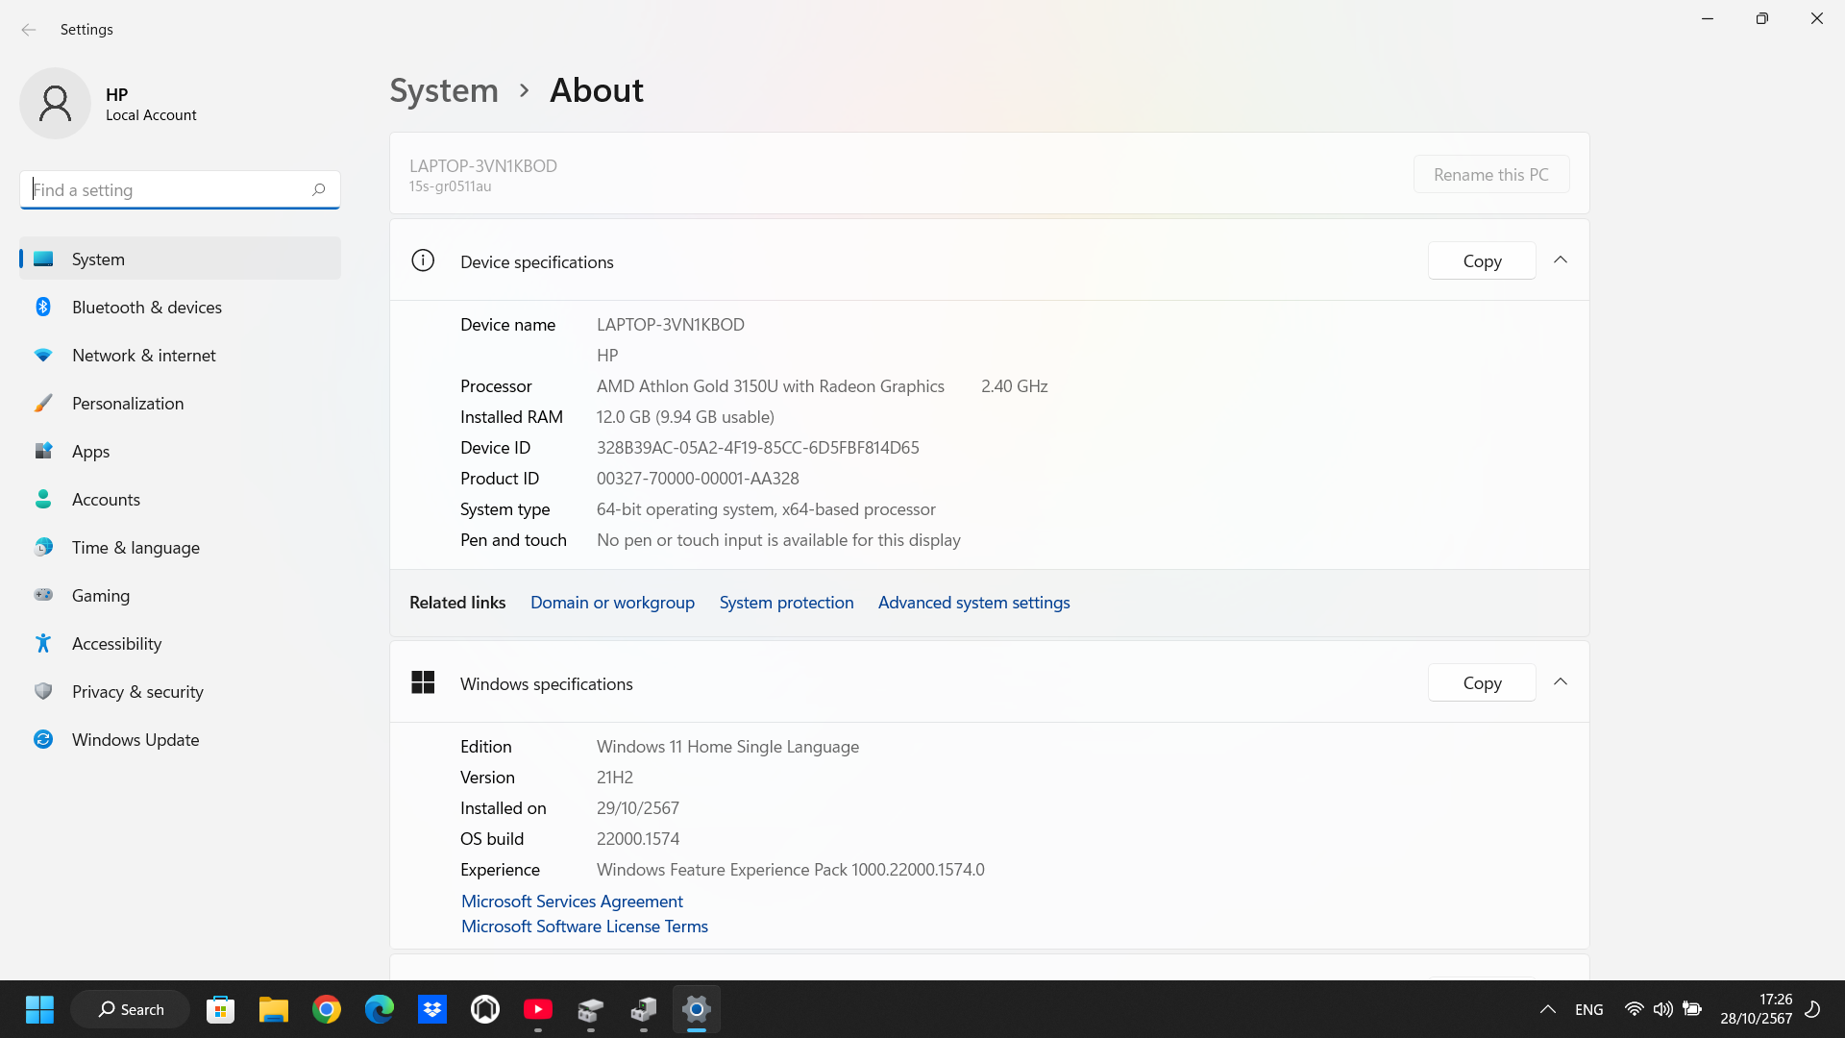Image resolution: width=1845 pixels, height=1038 pixels.
Task: Click the ENG language indicator
Action: [1589, 1009]
